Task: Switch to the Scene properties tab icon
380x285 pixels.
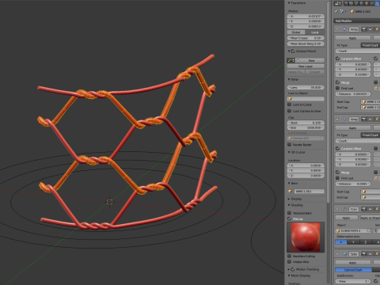Action: 356,3
